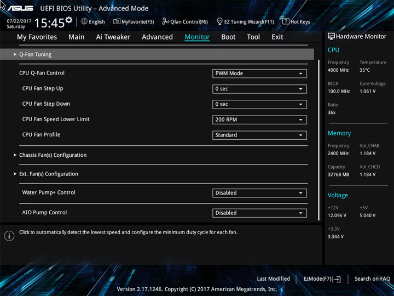Select the CPU Fan Profile label
Image resolution: width=394 pixels, height=296 pixels.
pyautogui.click(x=41, y=134)
